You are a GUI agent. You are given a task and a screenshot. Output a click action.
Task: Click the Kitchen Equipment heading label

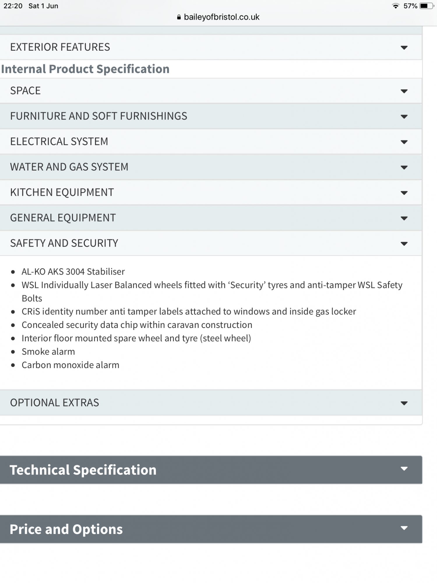(62, 192)
